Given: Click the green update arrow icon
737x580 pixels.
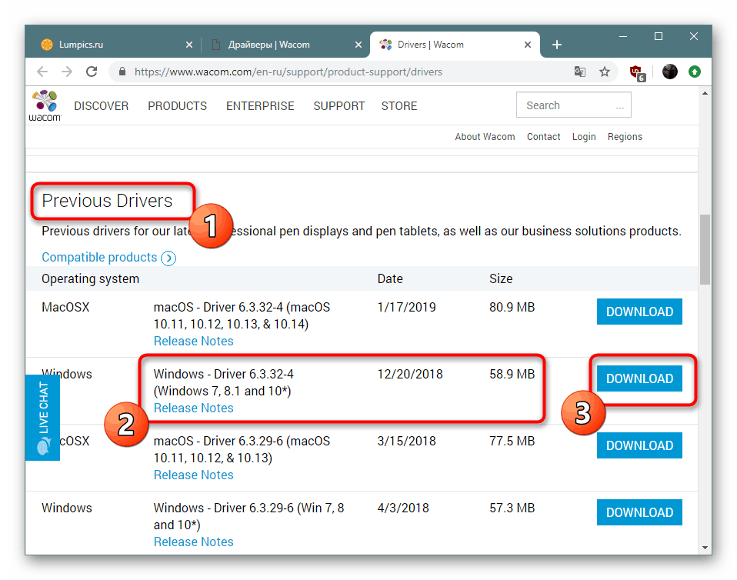Looking at the screenshot, I should click(695, 72).
